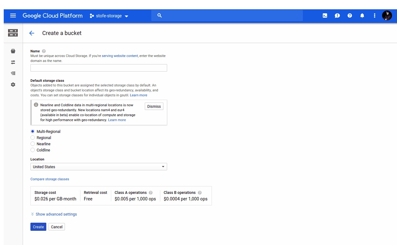
Task: Go back using the back arrow
Action: [x=32, y=33]
